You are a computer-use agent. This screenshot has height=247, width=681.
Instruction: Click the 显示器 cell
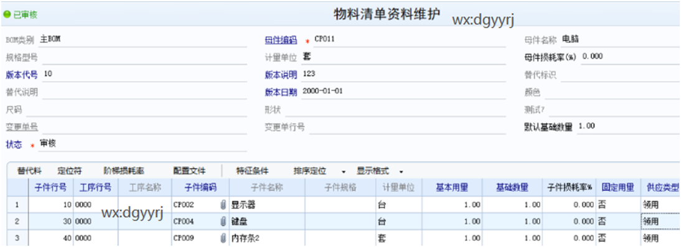pyautogui.click(x=267, y=205)
